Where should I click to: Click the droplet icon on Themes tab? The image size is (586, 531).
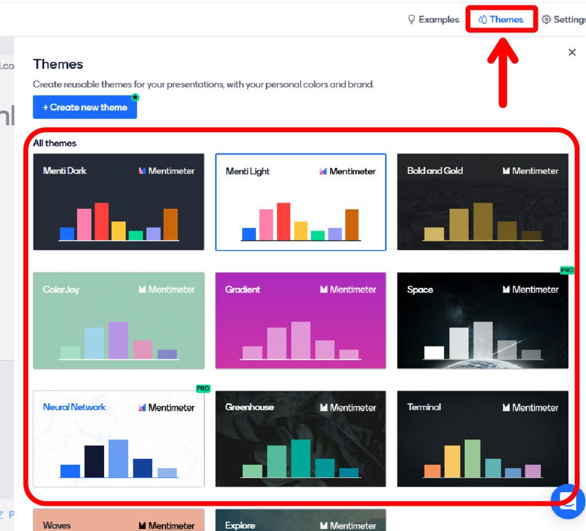pyautogui.click(x=482, y=19)
